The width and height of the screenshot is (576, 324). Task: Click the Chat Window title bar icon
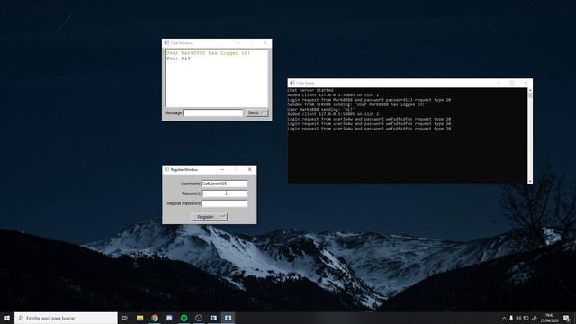point(166,43)
